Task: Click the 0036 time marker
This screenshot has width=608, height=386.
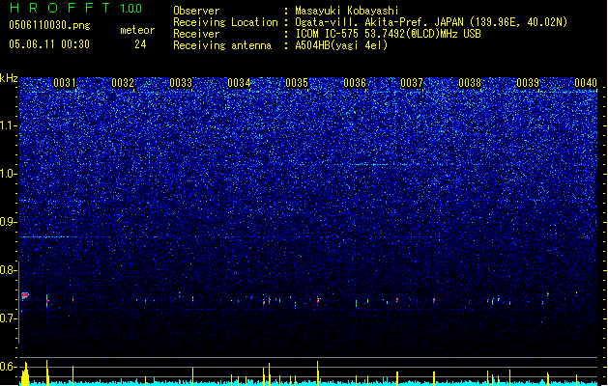Action: [355, 83]
